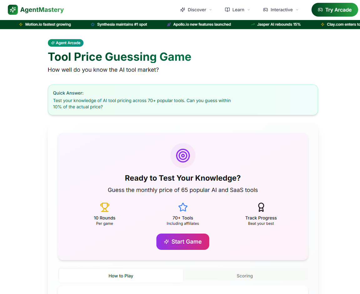Click the rocket icon beside Apollo.io news
Image resolution: width=360 pixels, height=294 pixels.
pyautogui.click(x=169, y=24)
